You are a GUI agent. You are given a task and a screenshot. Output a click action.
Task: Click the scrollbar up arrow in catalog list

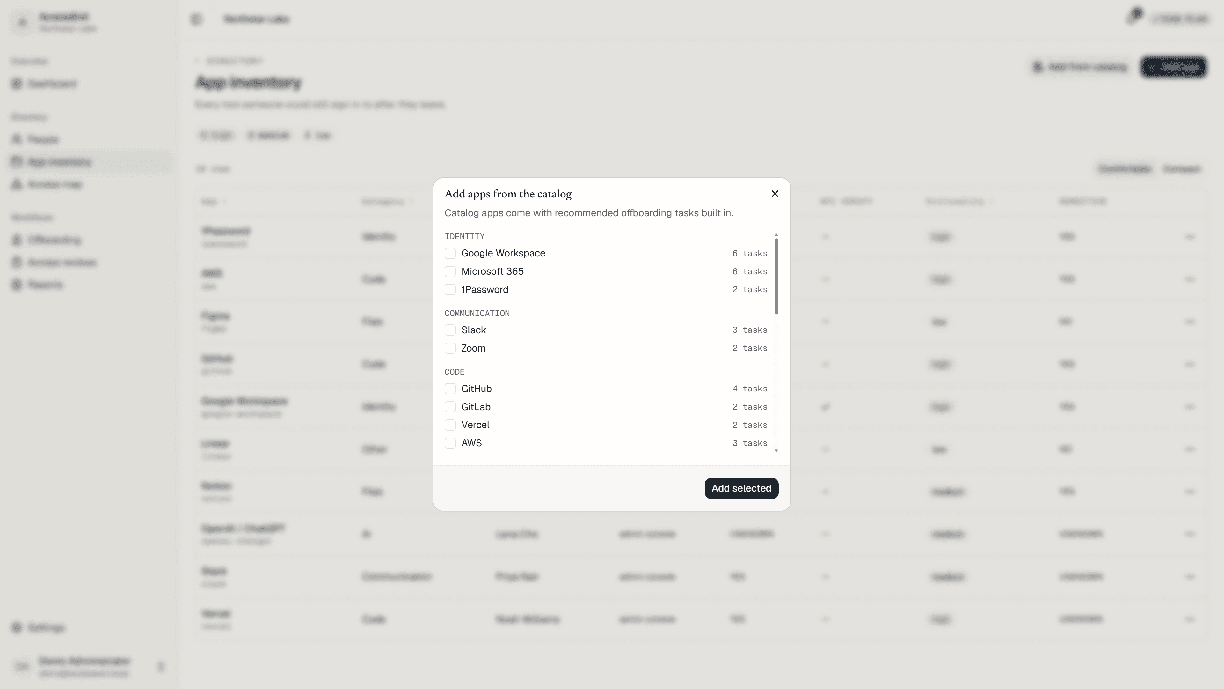(776, 235)
